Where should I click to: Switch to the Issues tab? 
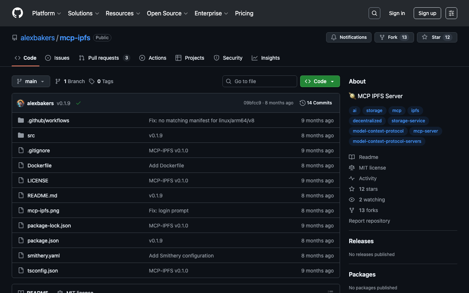click(57, 58)
